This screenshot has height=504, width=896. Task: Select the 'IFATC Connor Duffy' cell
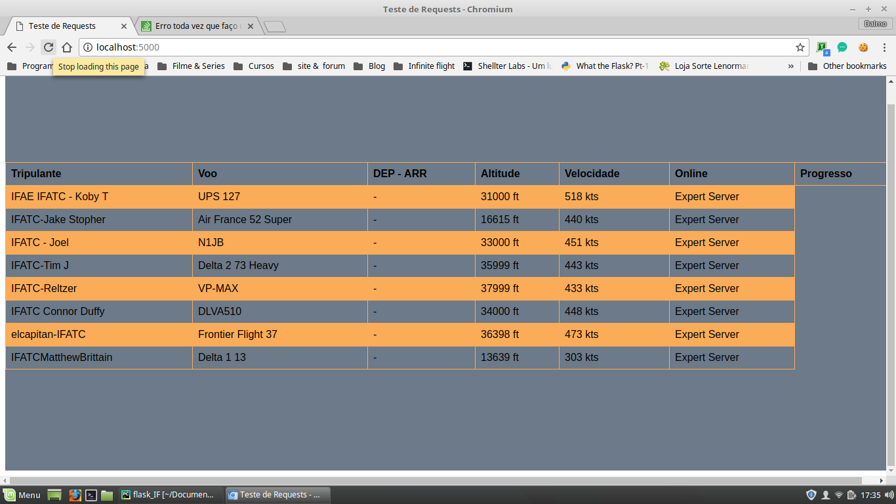point(99,312)
